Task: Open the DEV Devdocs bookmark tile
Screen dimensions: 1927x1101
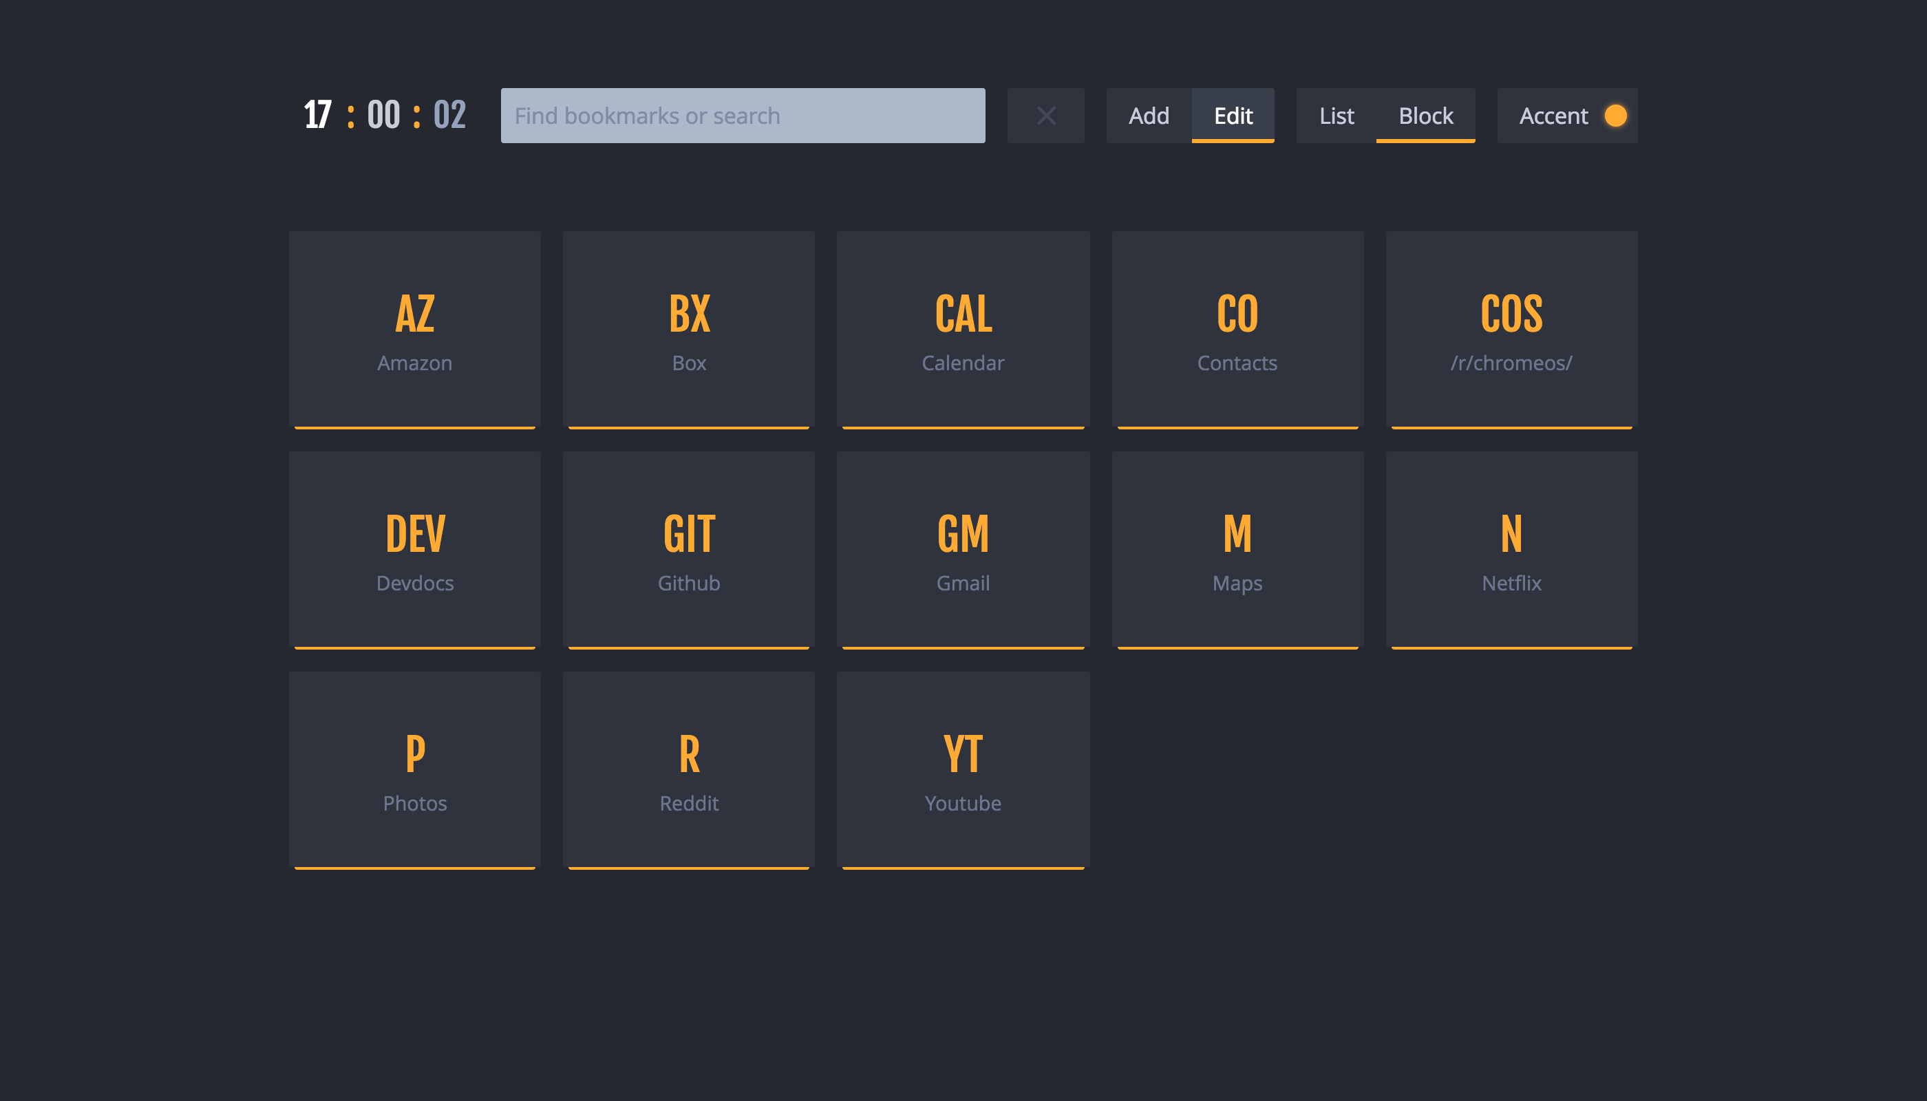Action: [414, 550]
